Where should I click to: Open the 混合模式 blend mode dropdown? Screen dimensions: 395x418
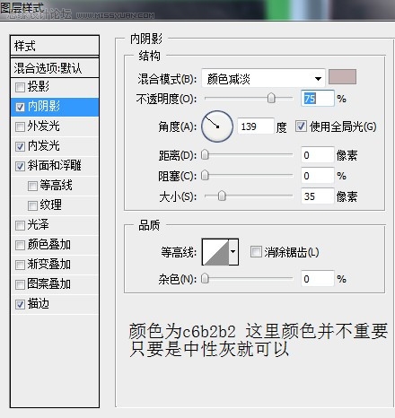[263, 79]
